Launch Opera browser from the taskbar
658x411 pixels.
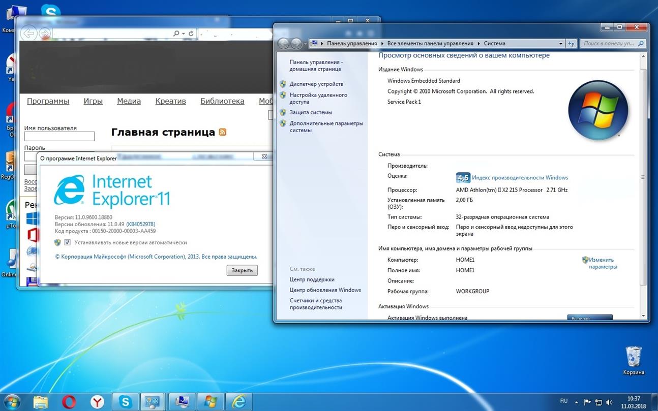click(69, 402)
